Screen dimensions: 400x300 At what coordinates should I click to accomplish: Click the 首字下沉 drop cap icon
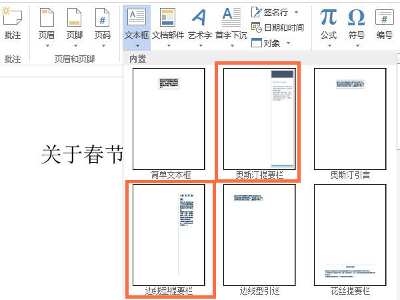coord(231,17)
